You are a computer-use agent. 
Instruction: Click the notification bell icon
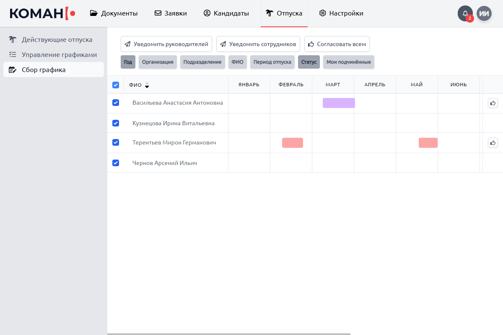(x=465, y=13)
